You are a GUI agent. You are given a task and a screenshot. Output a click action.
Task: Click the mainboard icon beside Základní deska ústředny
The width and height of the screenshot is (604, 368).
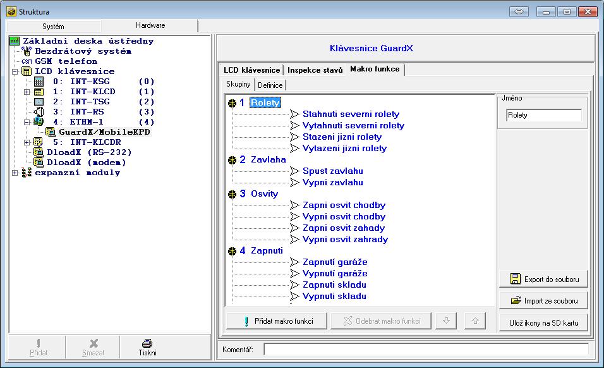click(x=15, y=41)
